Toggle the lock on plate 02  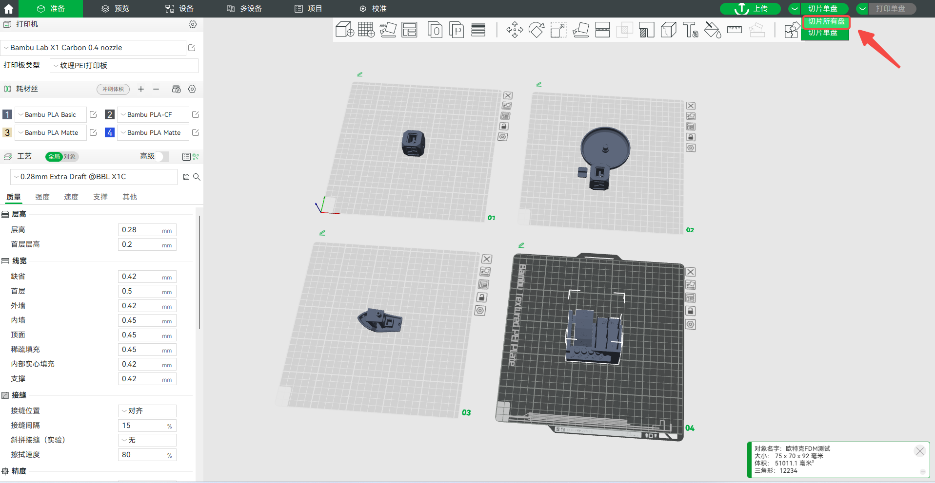[691, 137]
